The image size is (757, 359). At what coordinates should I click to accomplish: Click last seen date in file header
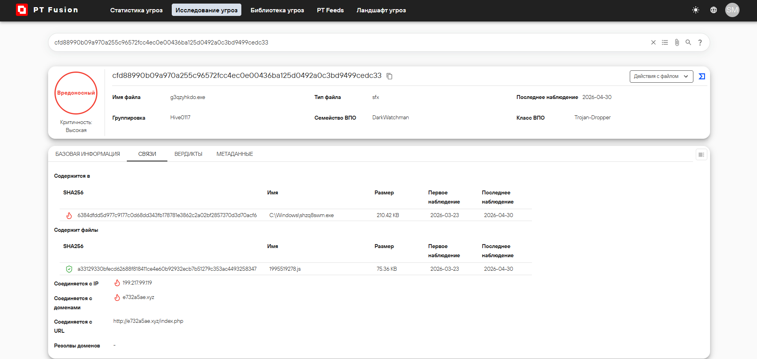tap(597, 97)
